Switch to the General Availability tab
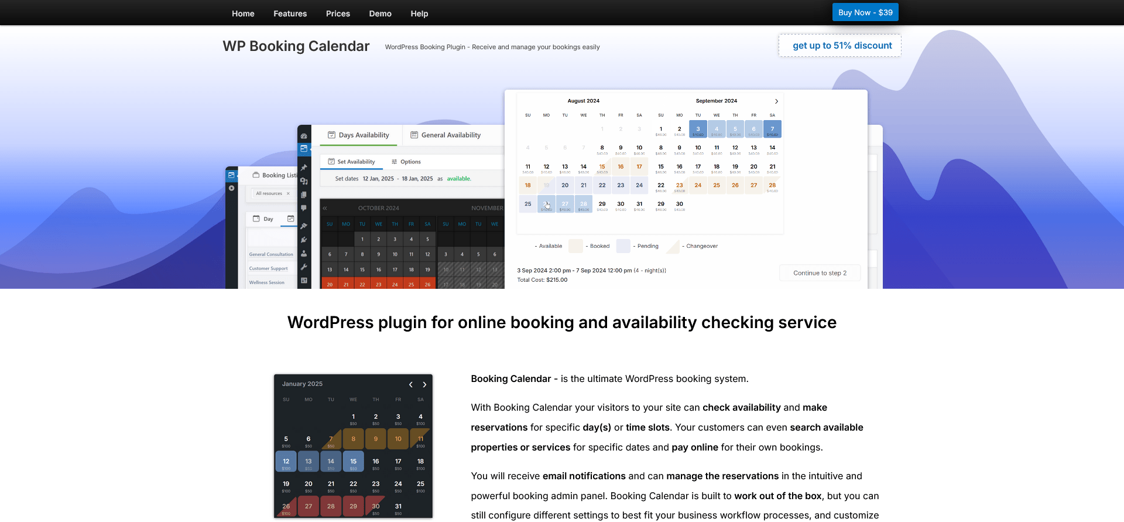This screenshot has height=522, width=1124. click(446, 135)
